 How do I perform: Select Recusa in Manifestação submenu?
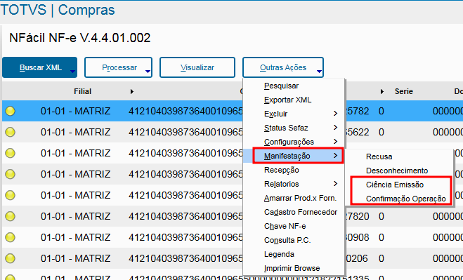tap(379, 156)
